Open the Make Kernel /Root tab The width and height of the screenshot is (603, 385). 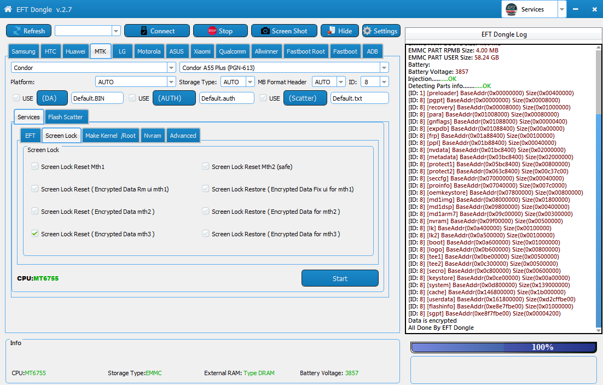point(111,136)
